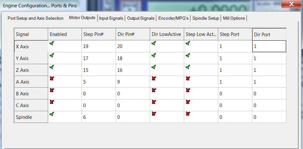Toggle the Y Axis Enabled checkmark
Screen dimensions: 303x149
click(52, 55)
